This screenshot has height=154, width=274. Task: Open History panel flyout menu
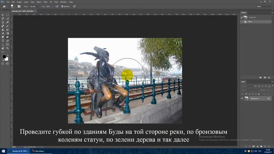[272, 12]
